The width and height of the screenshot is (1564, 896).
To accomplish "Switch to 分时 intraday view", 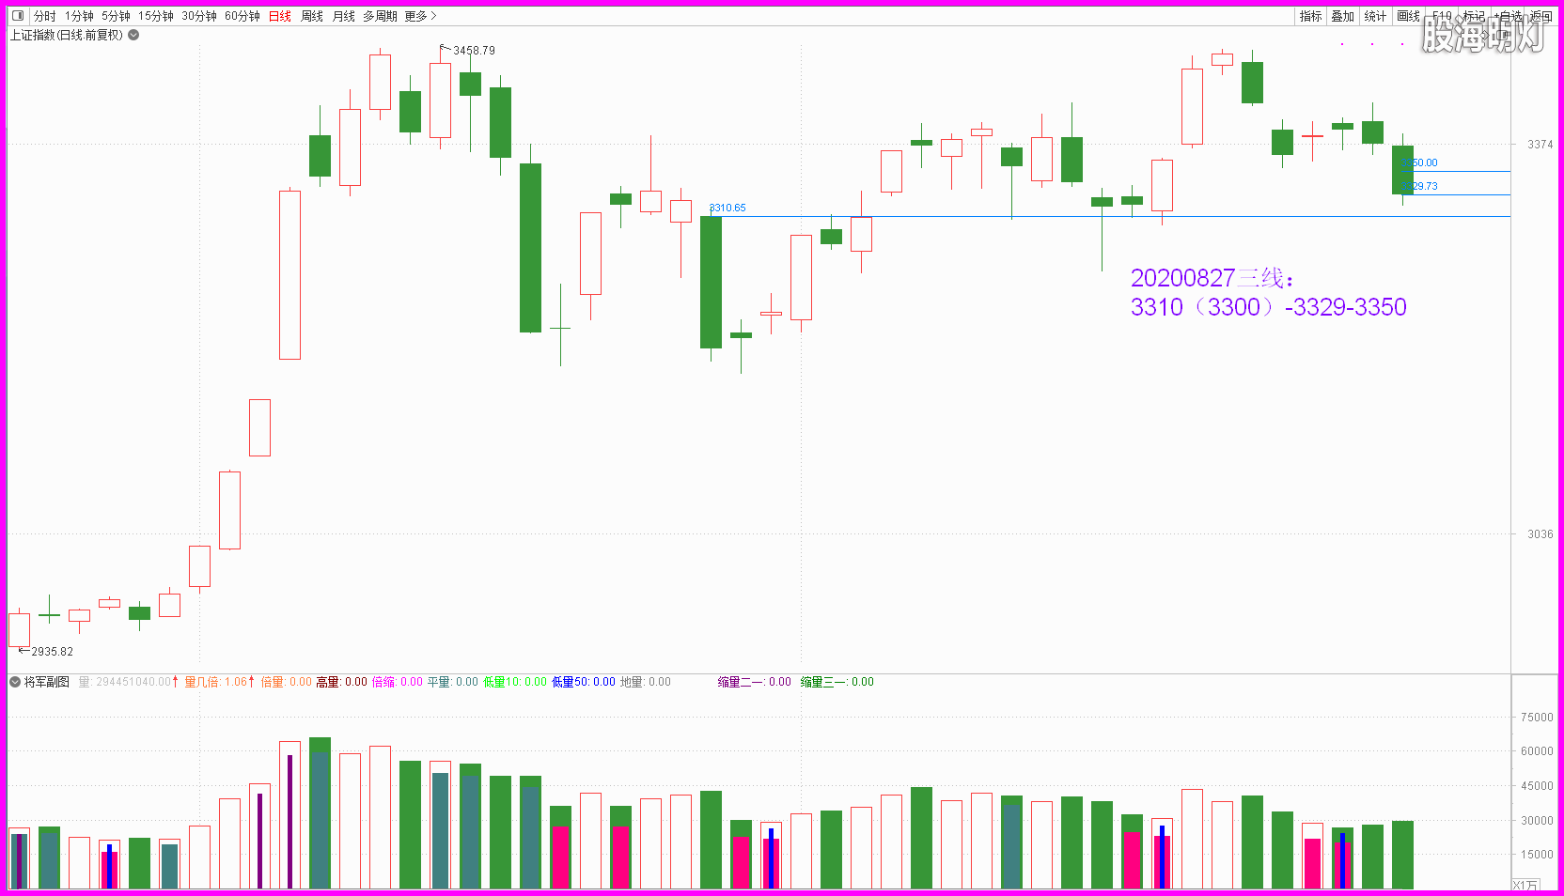I will (45, 16).
